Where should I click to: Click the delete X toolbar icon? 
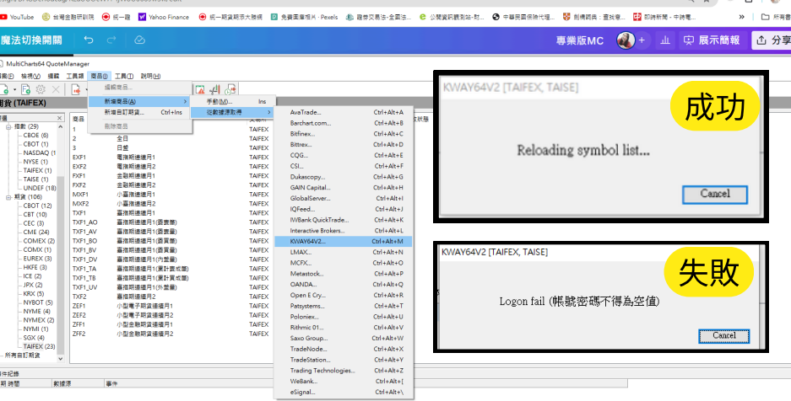click(56, 89)
